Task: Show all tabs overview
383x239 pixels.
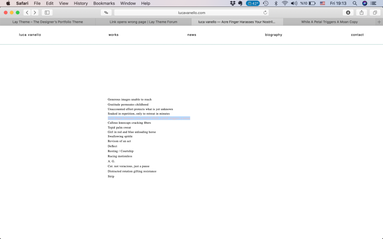Action: point(375,13)
